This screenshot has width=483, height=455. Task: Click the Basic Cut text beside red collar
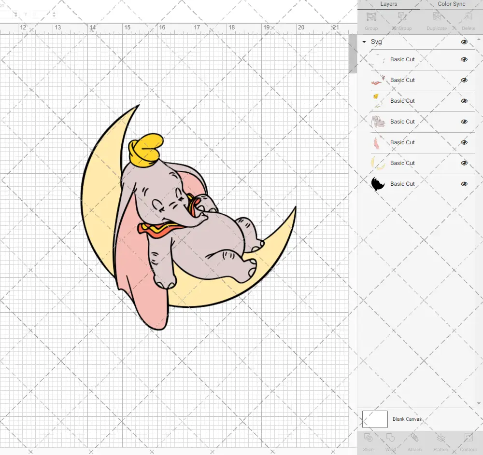(402, 80)
